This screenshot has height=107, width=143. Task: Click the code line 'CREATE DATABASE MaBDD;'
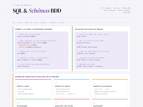[26, 36]
